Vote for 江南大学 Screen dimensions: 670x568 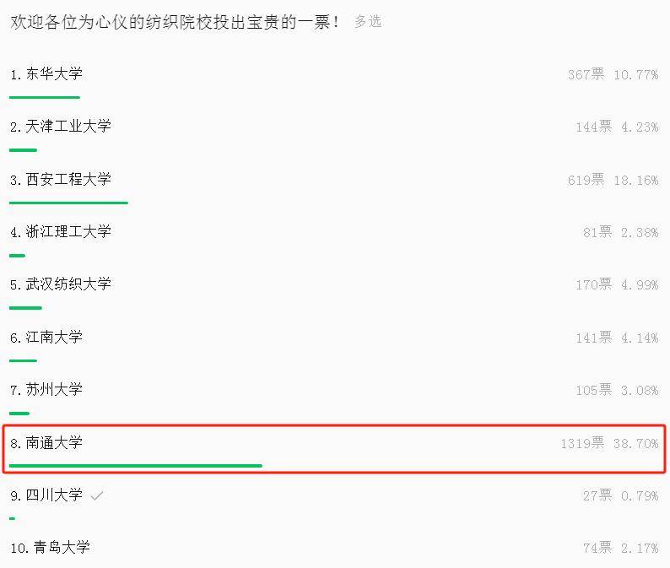tap(54, 338)
